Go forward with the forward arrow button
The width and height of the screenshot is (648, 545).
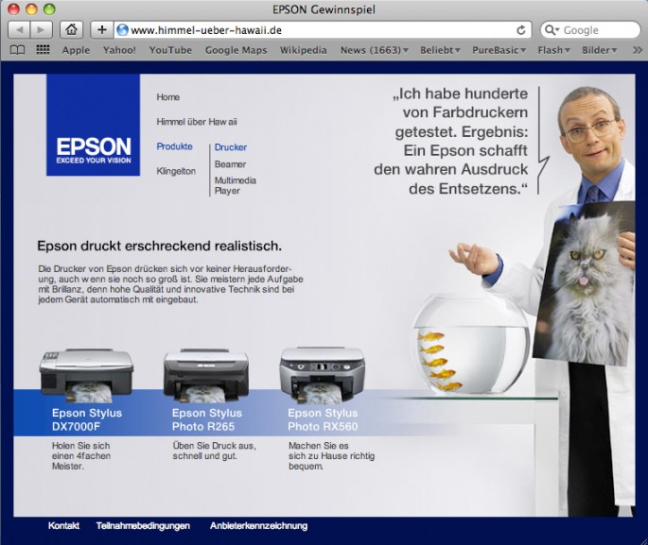pyautogui.click(x=42, y=30)
